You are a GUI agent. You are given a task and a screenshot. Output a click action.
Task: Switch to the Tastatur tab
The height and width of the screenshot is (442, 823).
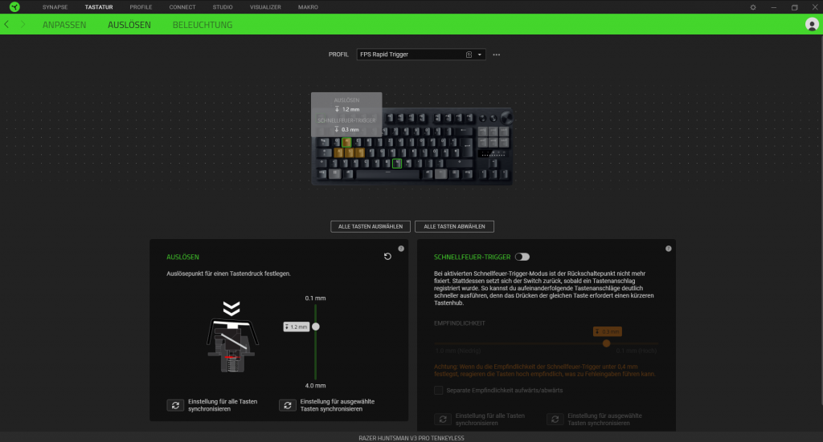pyautogui.click(x=99, y=7)
